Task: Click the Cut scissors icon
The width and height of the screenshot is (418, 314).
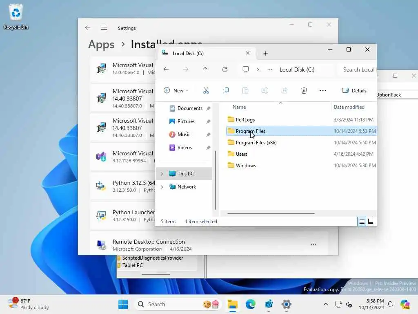Action: [206, 90]
